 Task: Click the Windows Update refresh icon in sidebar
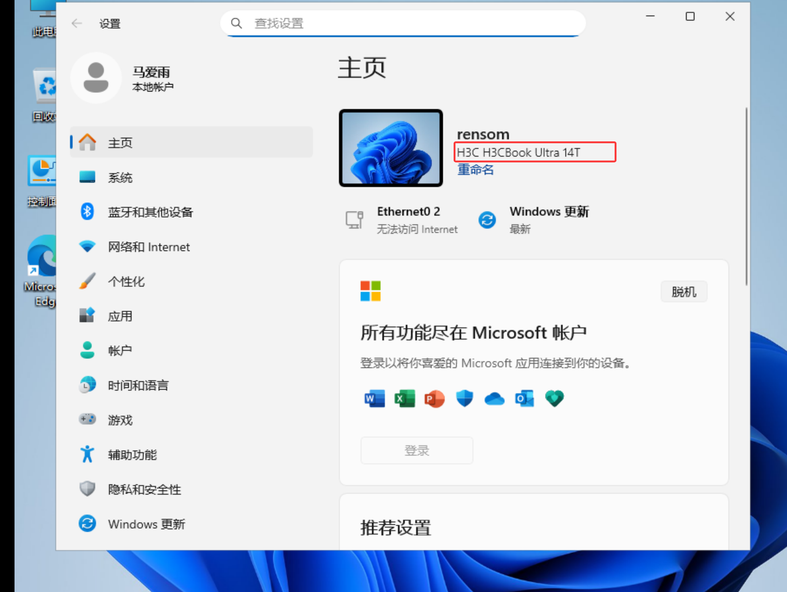[x=87, y=523]
